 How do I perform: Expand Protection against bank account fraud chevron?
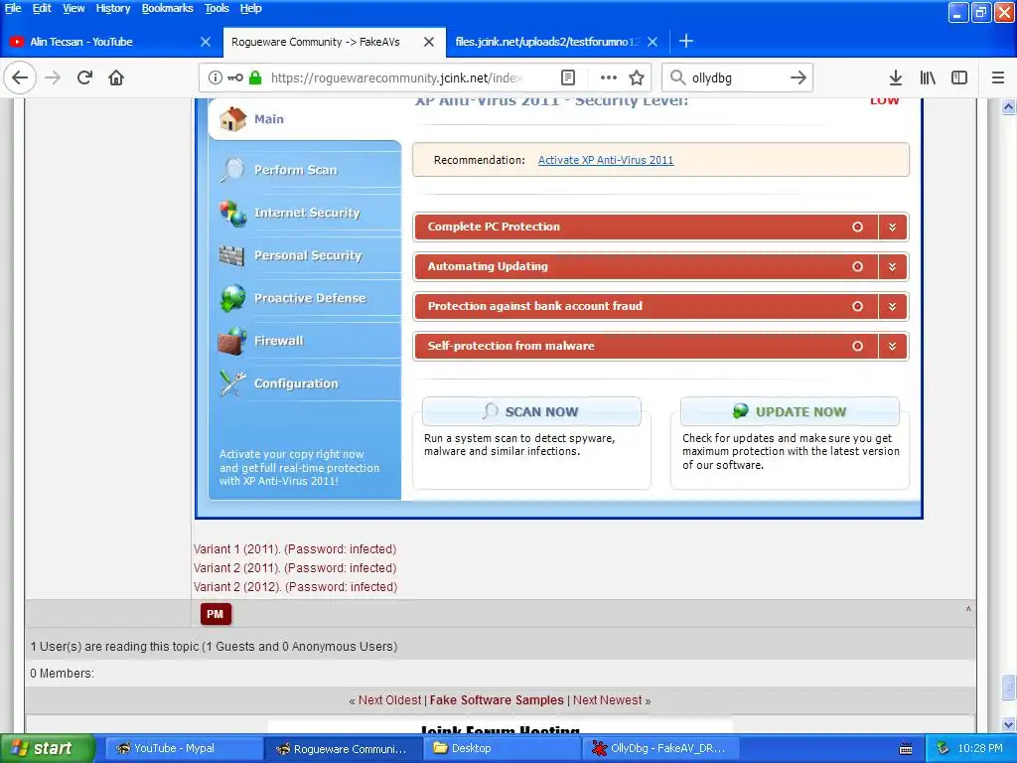click(x=893, y=306)
